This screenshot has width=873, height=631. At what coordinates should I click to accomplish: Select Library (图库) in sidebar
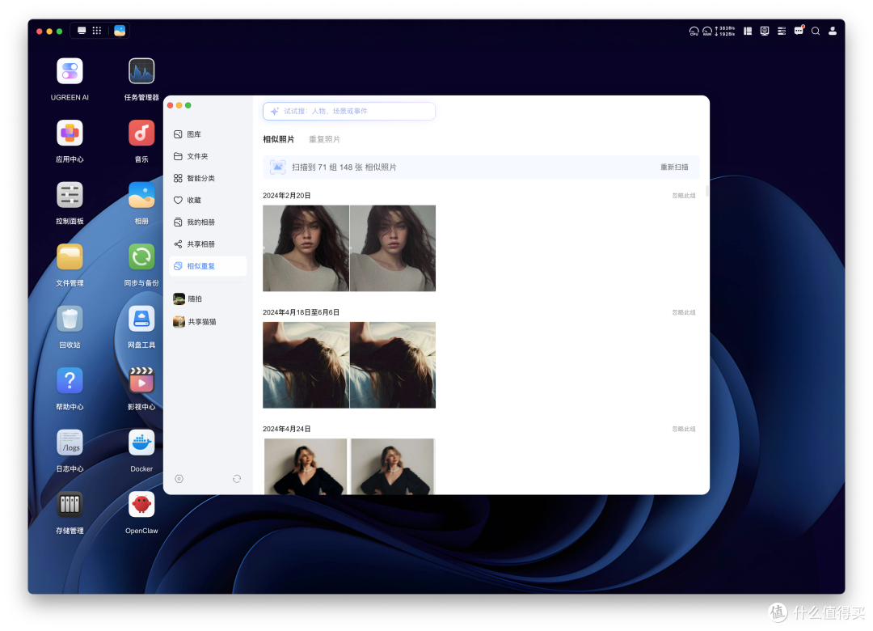(x=208, y=134)
